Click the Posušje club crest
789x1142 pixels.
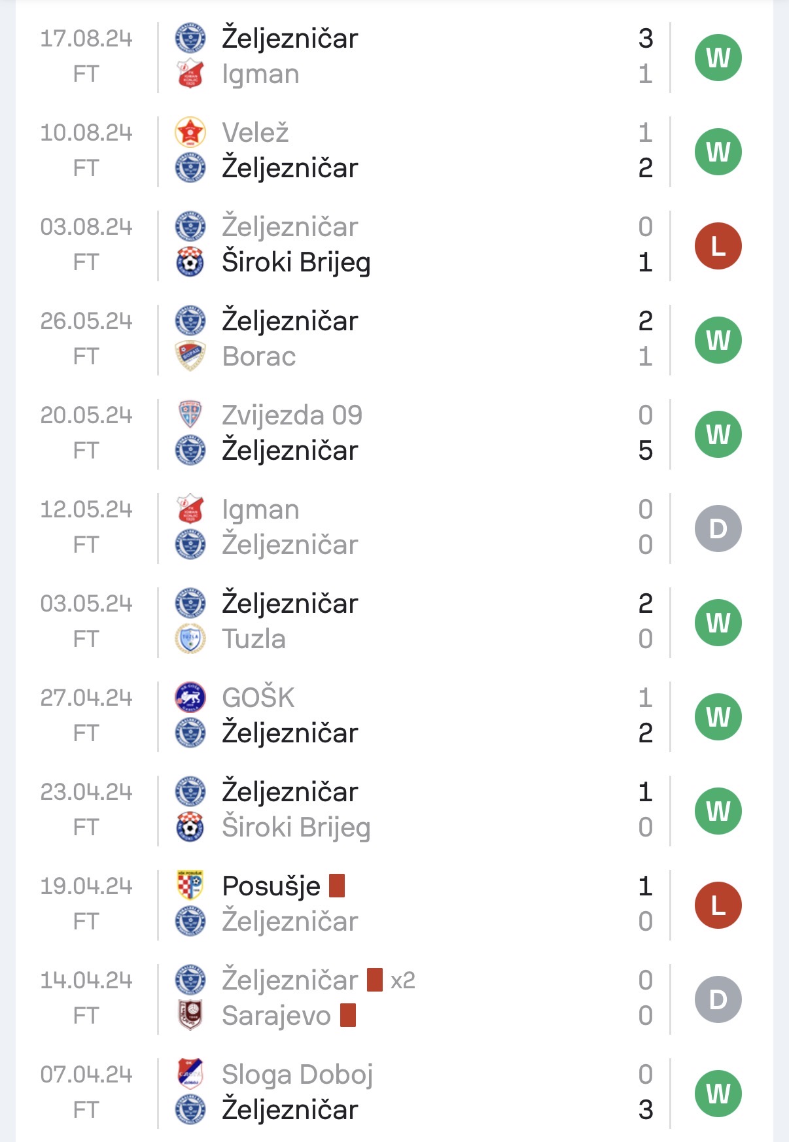point(190,886)
